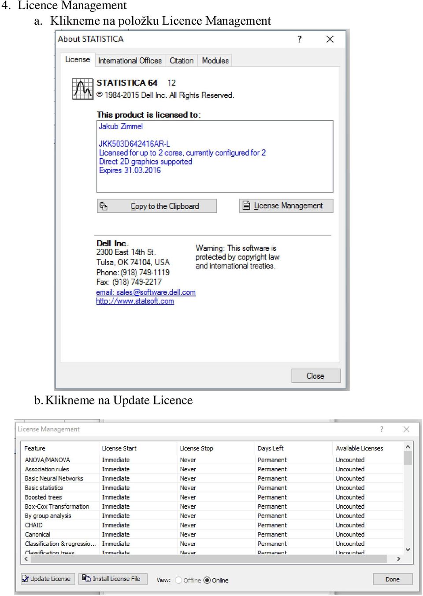Screen dimensions: 423x596
Task: Click the horizontal scrollbar thumb in license list
Action: point(208,559)
